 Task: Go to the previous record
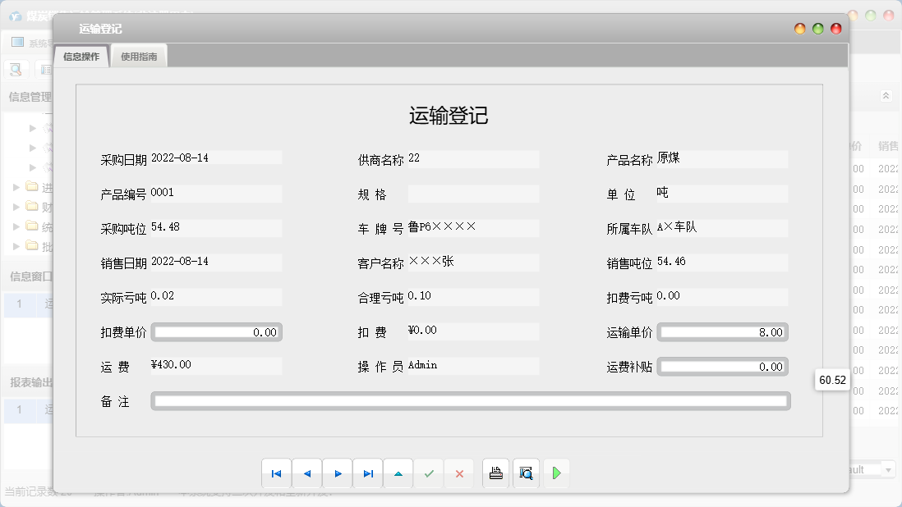[307, 473]
